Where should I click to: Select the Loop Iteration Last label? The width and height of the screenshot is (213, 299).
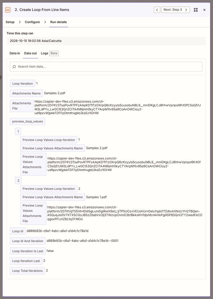click(x=26, y=261)
